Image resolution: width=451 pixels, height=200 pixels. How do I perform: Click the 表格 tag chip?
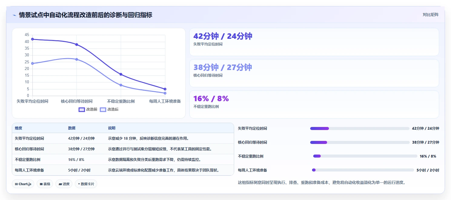[x=45, y=184]
